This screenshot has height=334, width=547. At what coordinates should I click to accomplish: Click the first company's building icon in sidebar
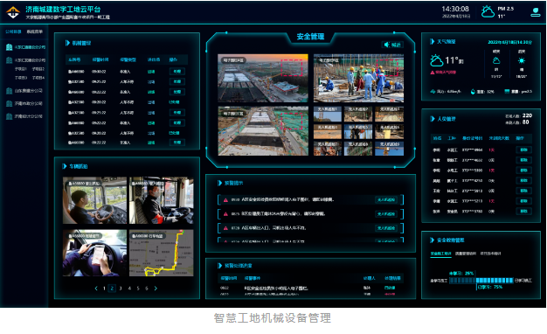coord(10,47)
